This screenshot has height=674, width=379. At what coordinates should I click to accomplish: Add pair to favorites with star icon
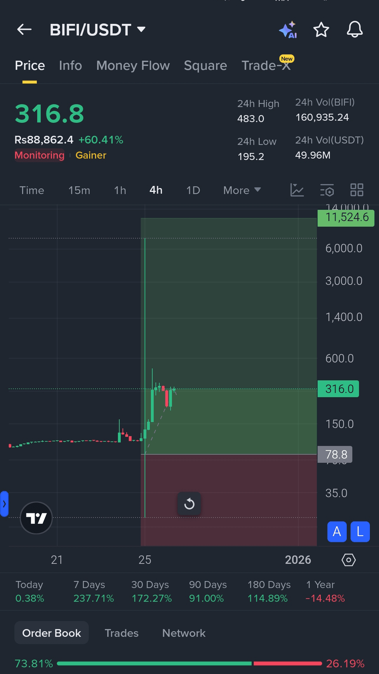click(x=321, y=30)
